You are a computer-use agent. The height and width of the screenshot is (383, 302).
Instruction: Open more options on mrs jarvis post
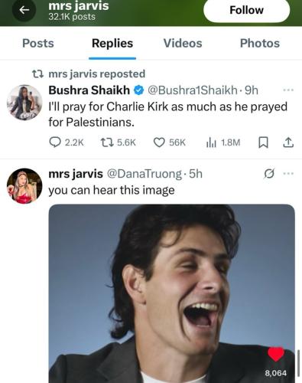[x=288, y=174]
